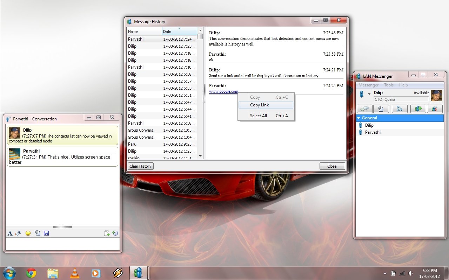Viewport: 449px width, 280px height.
Task: Click the floppy disk save conversation icon
Action: coord(46,233)
